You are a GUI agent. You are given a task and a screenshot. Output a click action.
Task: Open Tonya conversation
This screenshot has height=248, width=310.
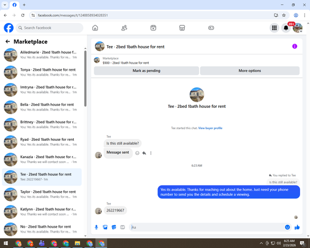coord(42,73)
